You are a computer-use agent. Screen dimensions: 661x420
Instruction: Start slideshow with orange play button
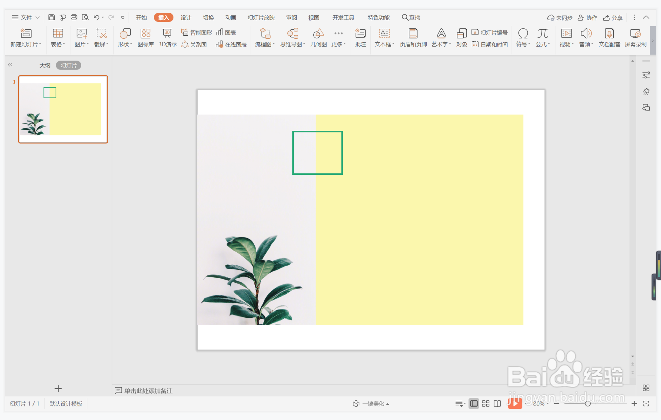(x=515, y=403)
